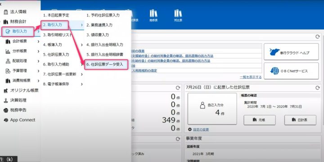Open 奉行クラウド ヘルプ button
The image size is (324, 162).
click(x=291, y=52)
